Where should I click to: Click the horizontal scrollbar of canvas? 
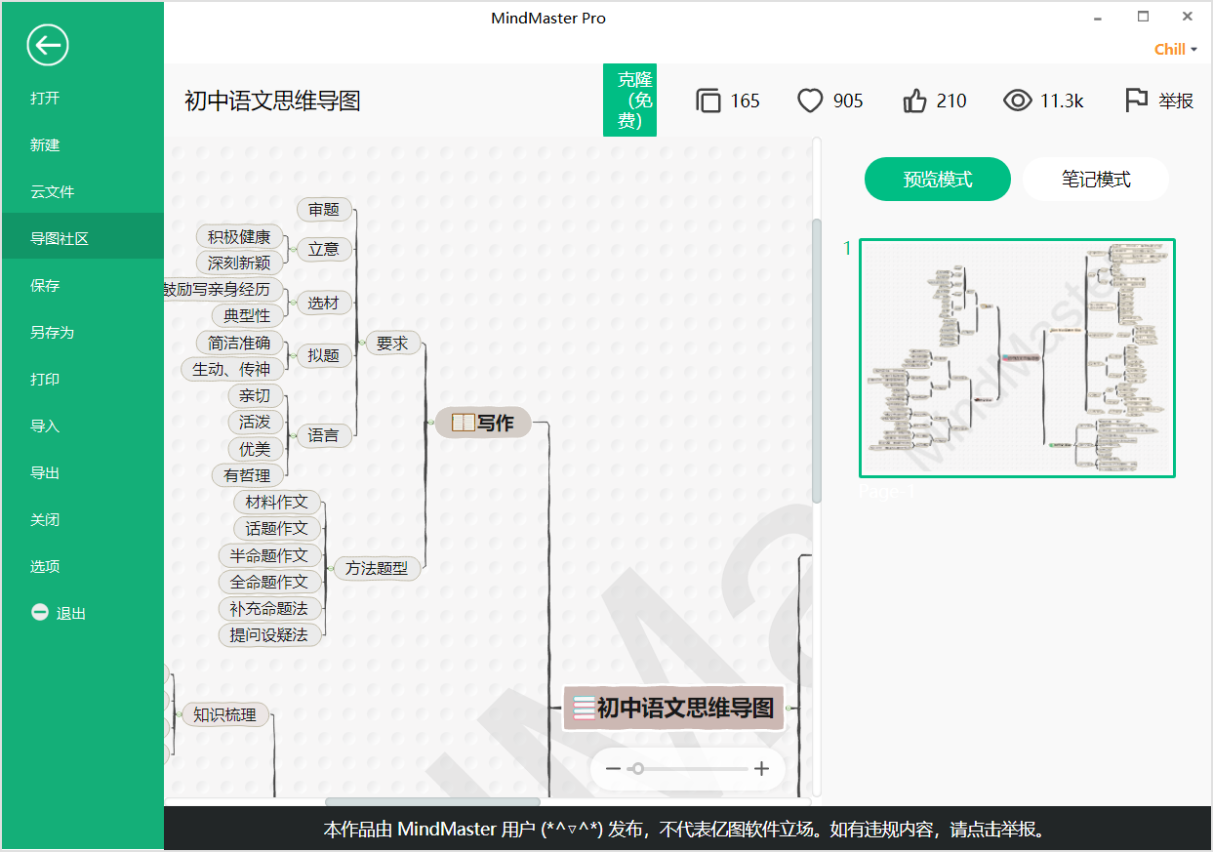432,802
